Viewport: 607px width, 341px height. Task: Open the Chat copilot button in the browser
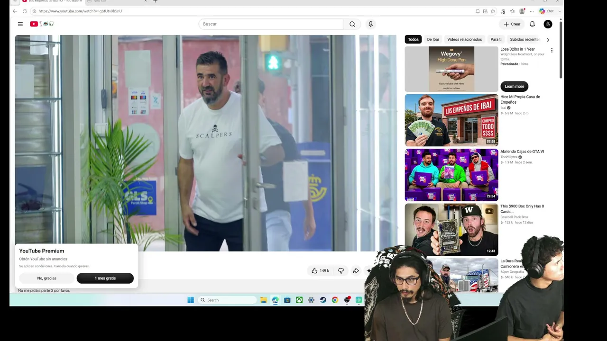pos(547,11)
